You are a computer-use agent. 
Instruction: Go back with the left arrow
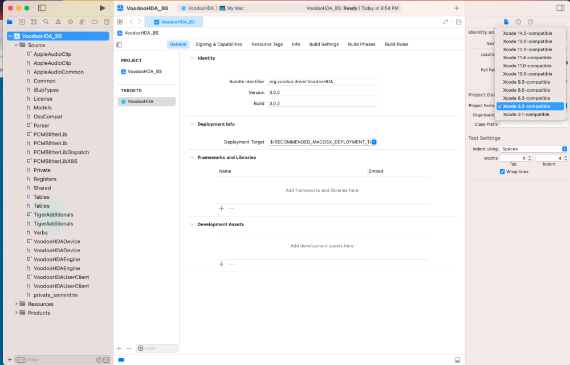tap(132, 22)
